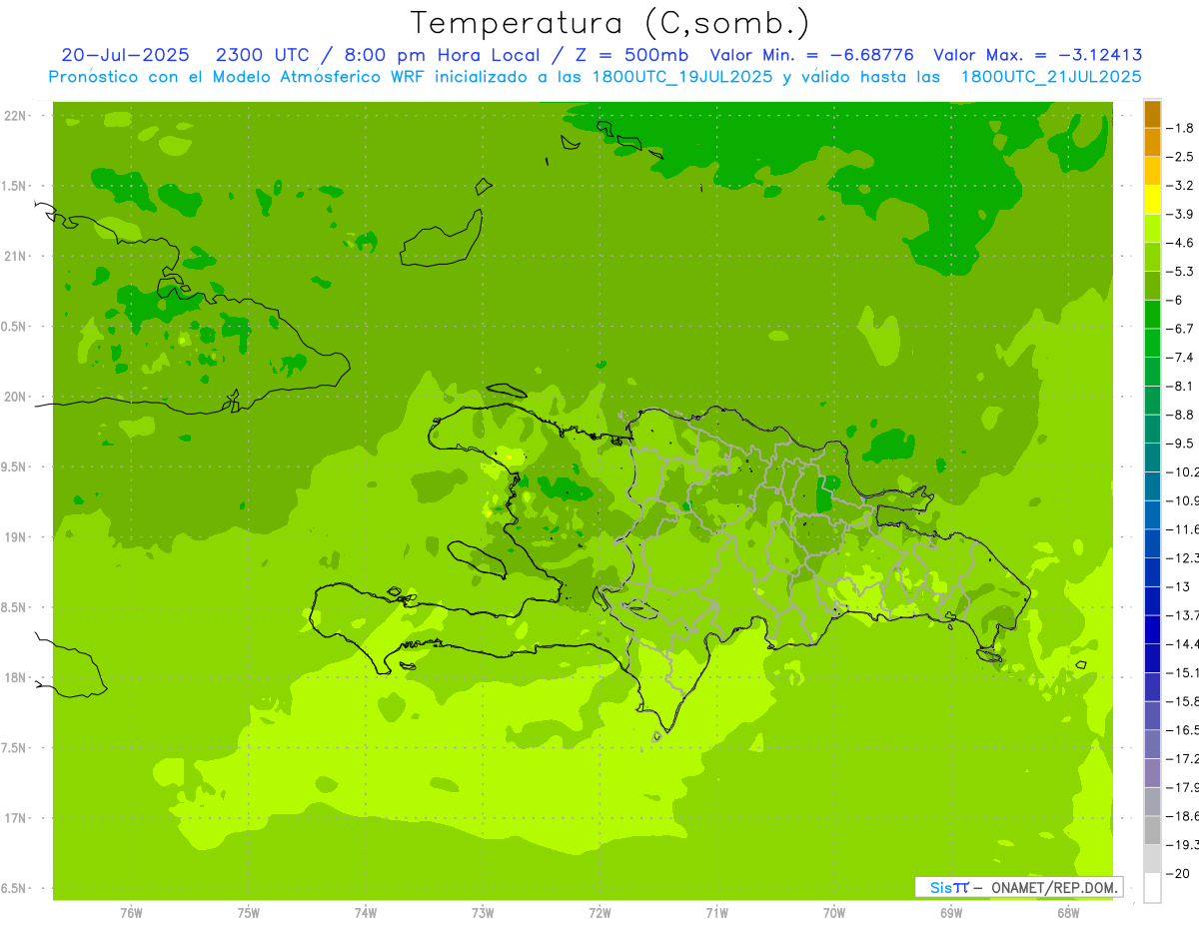Click the 68W longitude axis label
This screenshot has width=1199, height=926.
click(1068, 913)
